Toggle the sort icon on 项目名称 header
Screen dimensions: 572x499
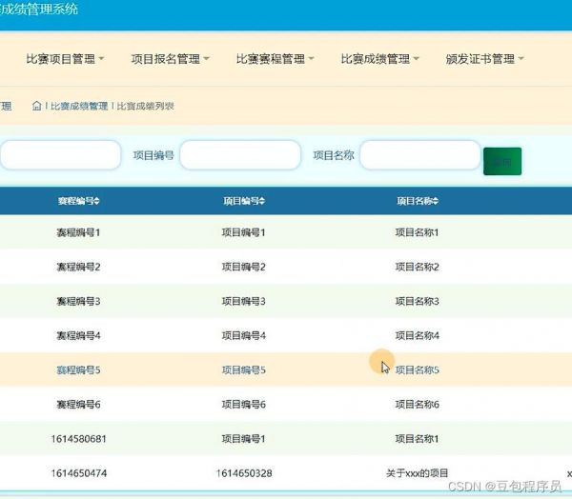437,201
